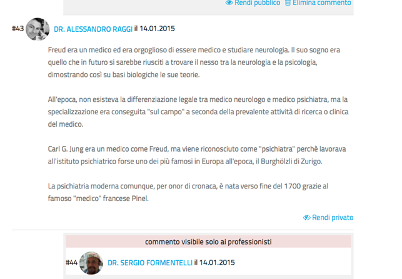Click Dr. Alessandro Raggi's avatar photo
This screenshot has height=279, width=402.
point(38,29)
